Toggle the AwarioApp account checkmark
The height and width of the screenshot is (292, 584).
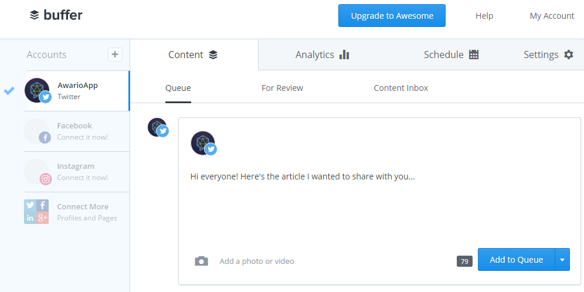9,90
